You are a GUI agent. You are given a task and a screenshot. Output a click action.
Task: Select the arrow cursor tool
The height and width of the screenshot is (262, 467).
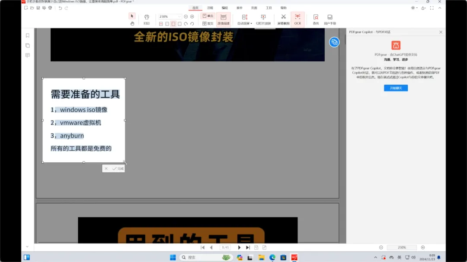132,16
